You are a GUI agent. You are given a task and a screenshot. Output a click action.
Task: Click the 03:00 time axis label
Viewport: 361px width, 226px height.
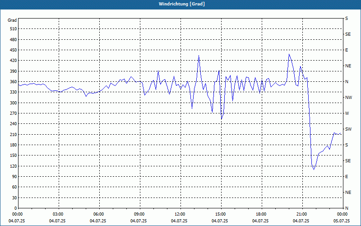[x=59, y=214]
